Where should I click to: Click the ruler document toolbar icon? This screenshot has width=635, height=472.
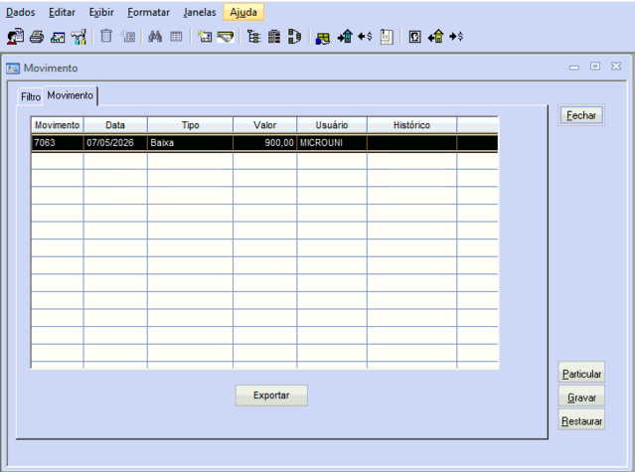coord(387,37)
